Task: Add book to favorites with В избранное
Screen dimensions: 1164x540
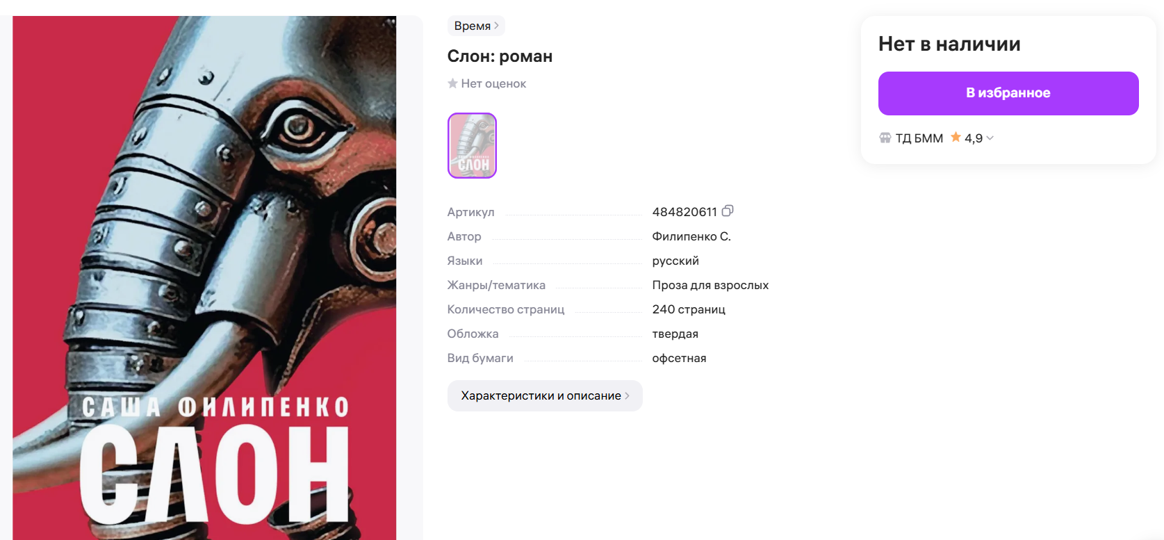Action: coord(1008,93)
